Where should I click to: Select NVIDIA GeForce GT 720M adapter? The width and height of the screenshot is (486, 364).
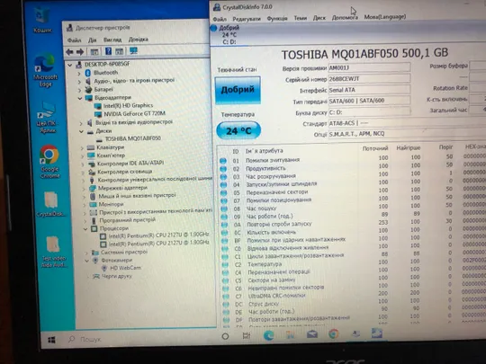[x=134, y=114]
